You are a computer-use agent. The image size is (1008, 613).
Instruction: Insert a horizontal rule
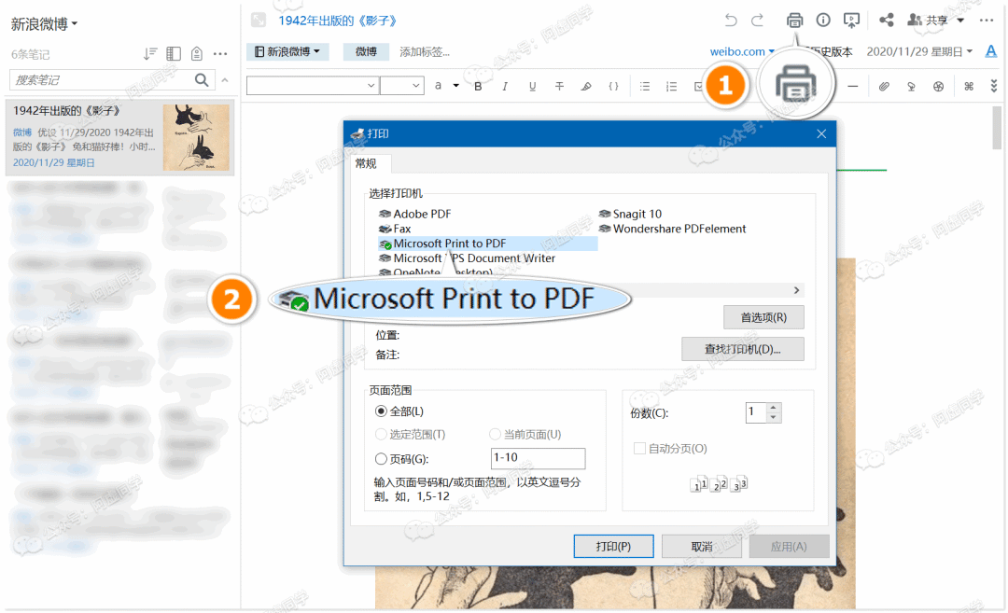pyautogui.click(x=852, y=86)
